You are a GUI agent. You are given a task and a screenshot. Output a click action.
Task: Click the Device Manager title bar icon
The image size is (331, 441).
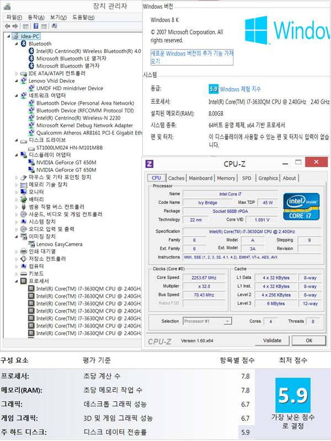click(7, 6)
